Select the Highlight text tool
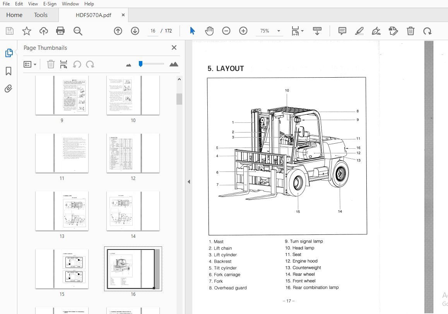Viewport: 448px width, 314px height. 359,31
